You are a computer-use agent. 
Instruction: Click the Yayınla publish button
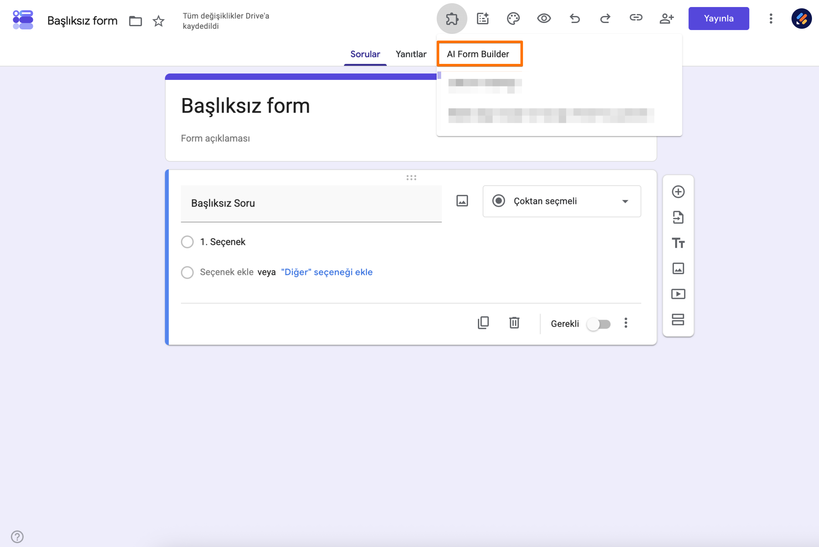719,19
